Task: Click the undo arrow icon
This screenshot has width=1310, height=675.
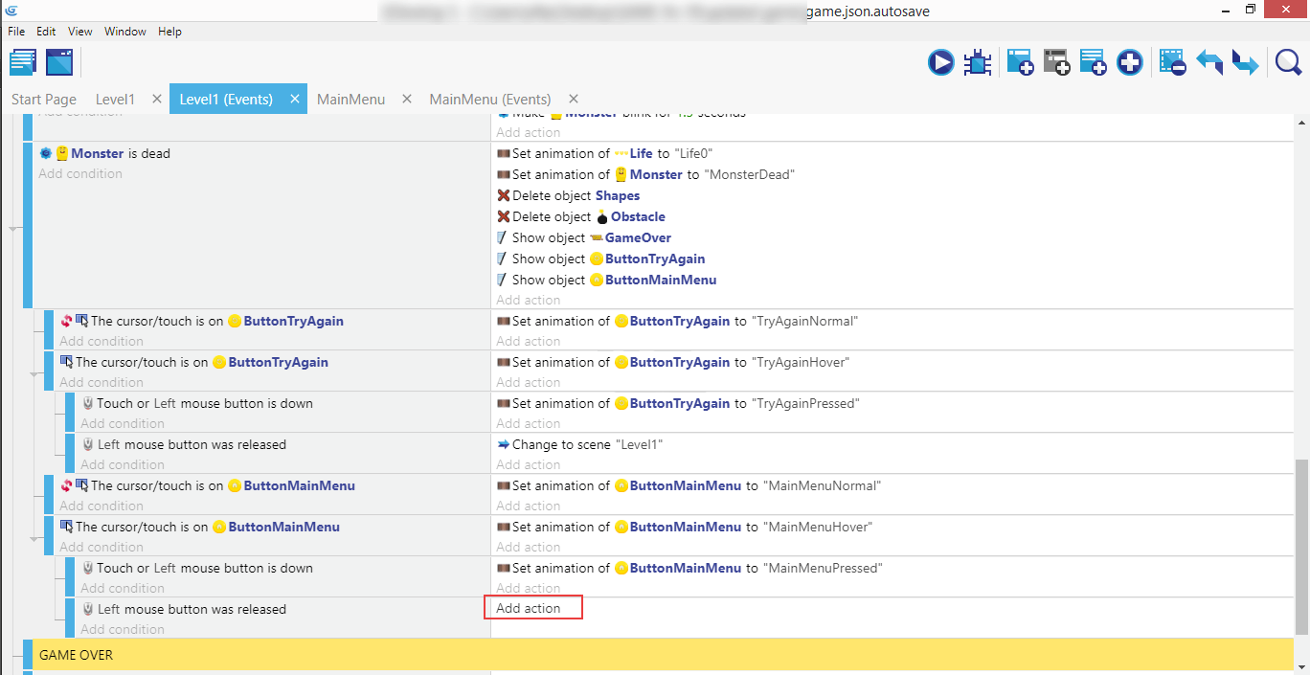Action: click(1209, 63)
